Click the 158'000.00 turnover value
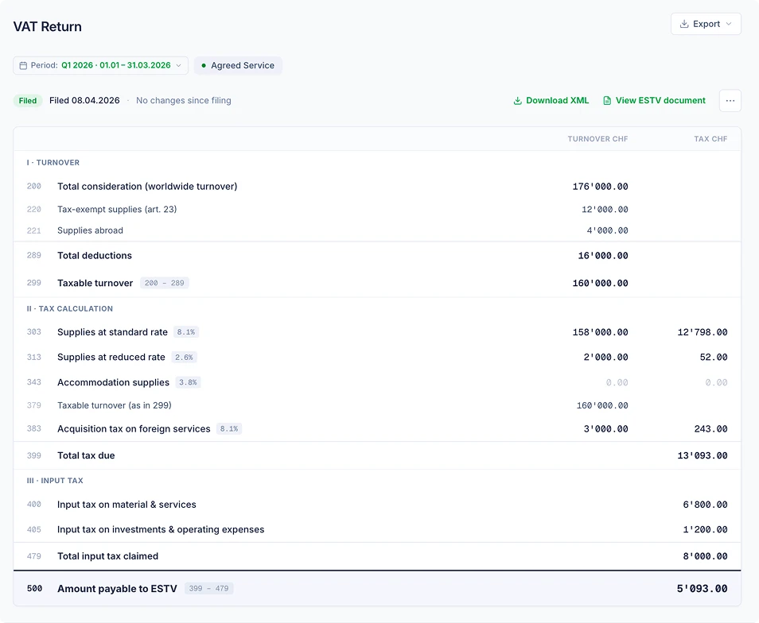Image resolution: width=759 pixels, height=623 pixels. [x=600, y=332]
